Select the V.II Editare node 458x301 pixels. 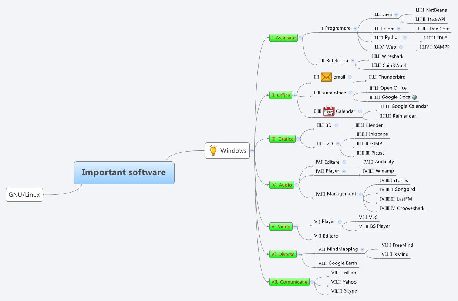(x=326, y=236)
